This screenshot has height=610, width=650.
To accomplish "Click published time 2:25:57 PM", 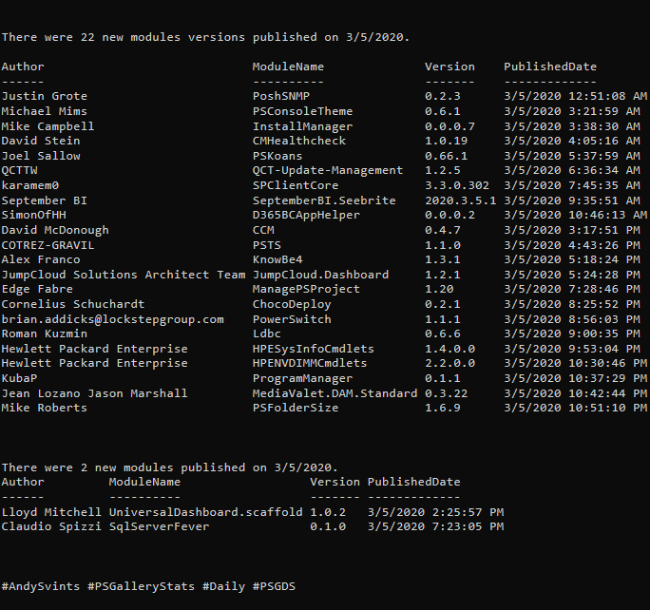I will click(468, 512).
